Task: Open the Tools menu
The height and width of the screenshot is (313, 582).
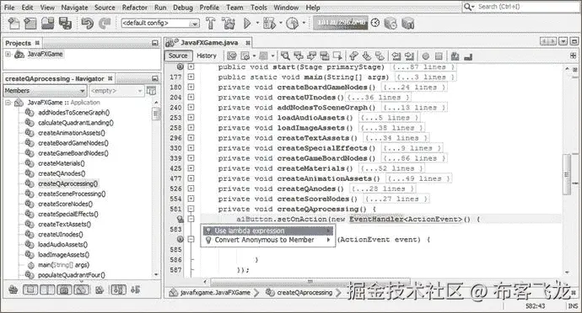Action: pyautogui.click(x=259, y=8)
